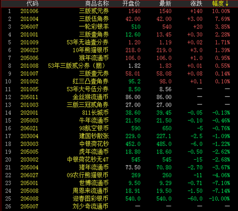Viewport: 238px width, 211px height.
Task: Click code 205008
Action: point(29,191)
